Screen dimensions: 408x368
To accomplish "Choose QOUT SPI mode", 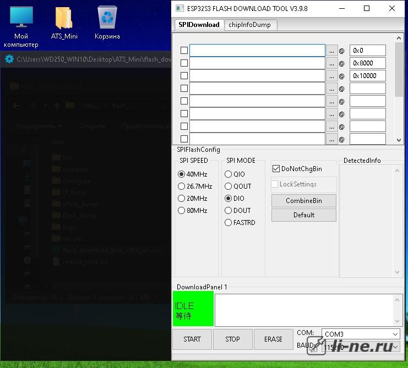I will (x=238, y=186).
